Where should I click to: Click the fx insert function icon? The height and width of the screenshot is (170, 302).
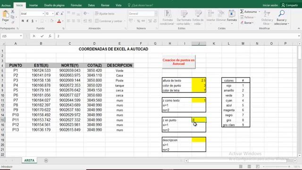50,36
